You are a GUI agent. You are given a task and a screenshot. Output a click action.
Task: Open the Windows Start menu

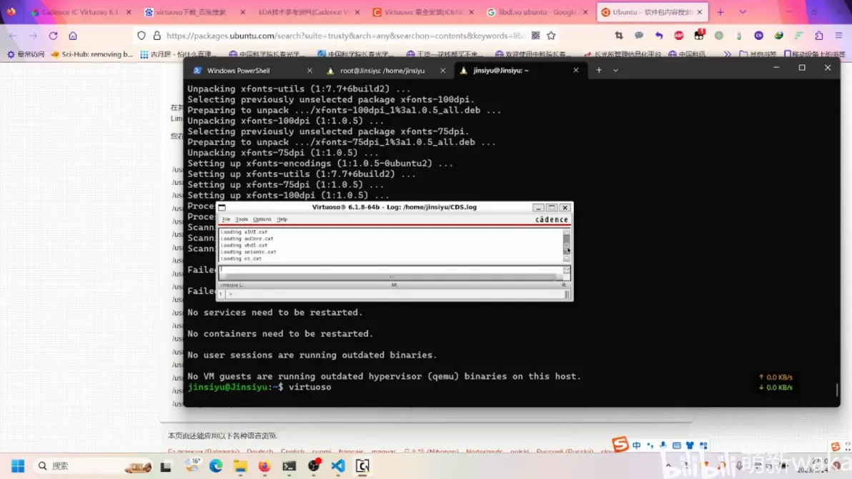(18, 466)
